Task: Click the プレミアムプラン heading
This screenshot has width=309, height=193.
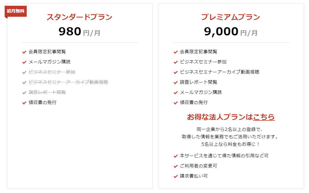Action: click(231, 17)
